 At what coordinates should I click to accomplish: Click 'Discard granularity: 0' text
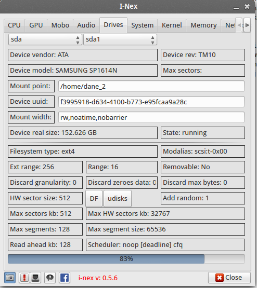click(x=43, y=183)
